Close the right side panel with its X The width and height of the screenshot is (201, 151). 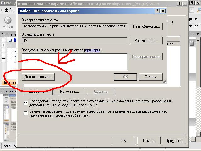tap(198, 33)
